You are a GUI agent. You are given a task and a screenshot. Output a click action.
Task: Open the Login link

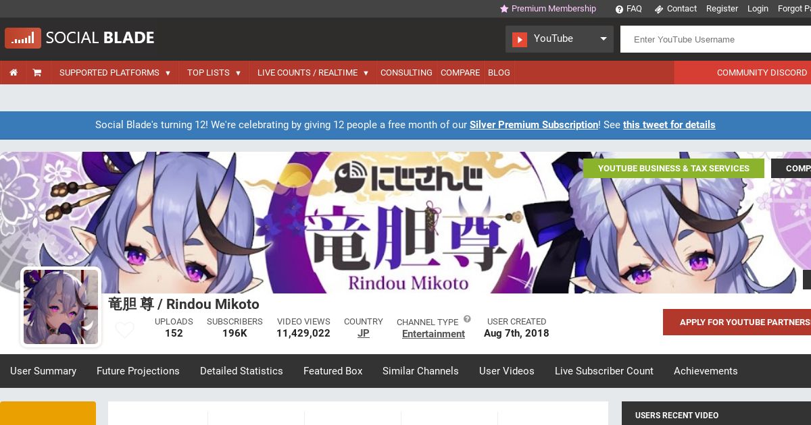coord(758,9)
